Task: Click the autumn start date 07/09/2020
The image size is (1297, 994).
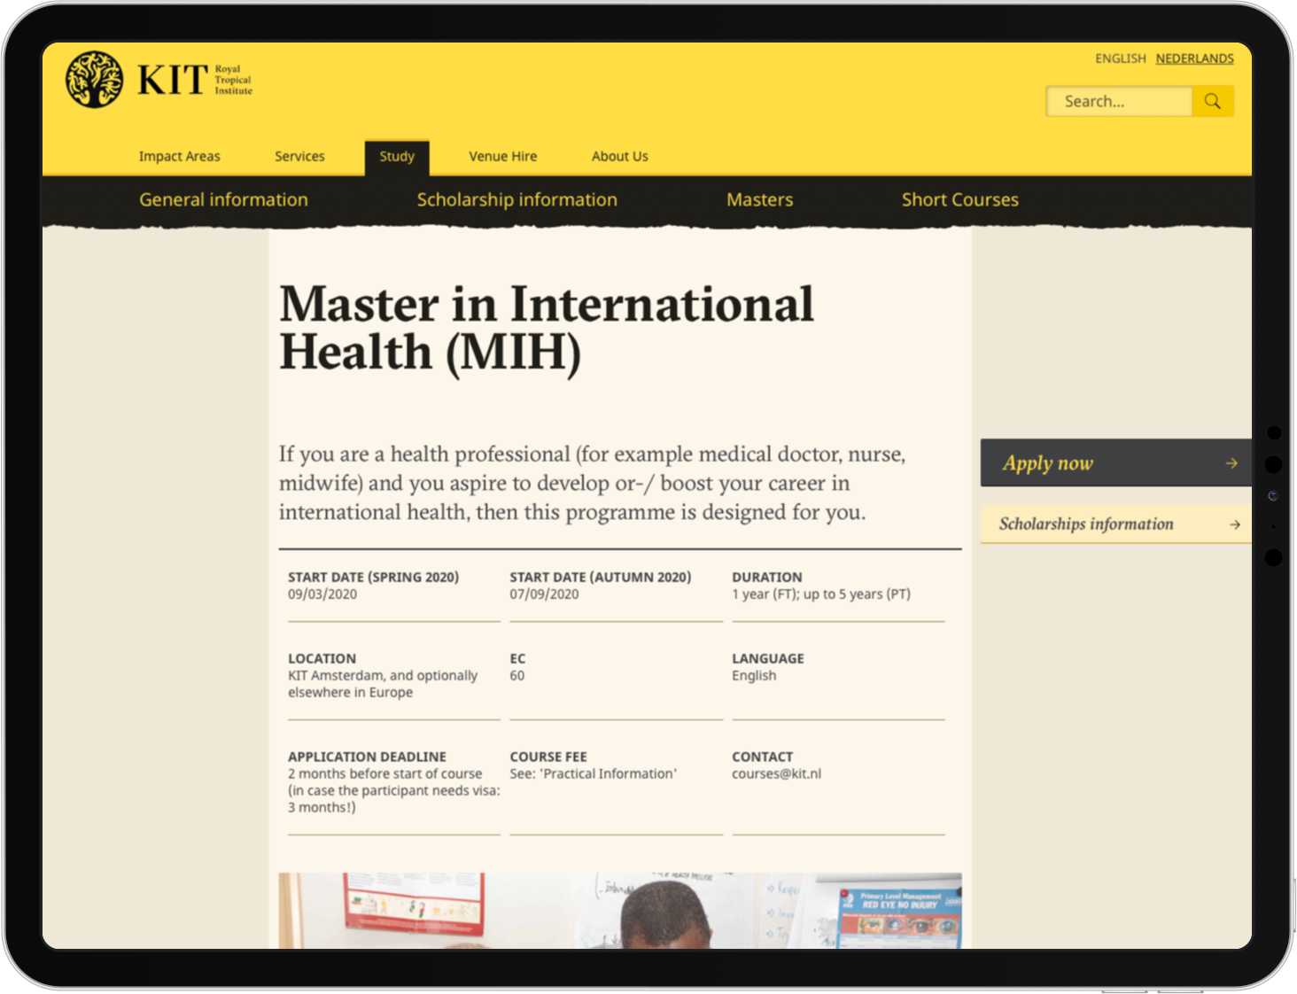Action: pyautogui.click(x=544, y=594)
